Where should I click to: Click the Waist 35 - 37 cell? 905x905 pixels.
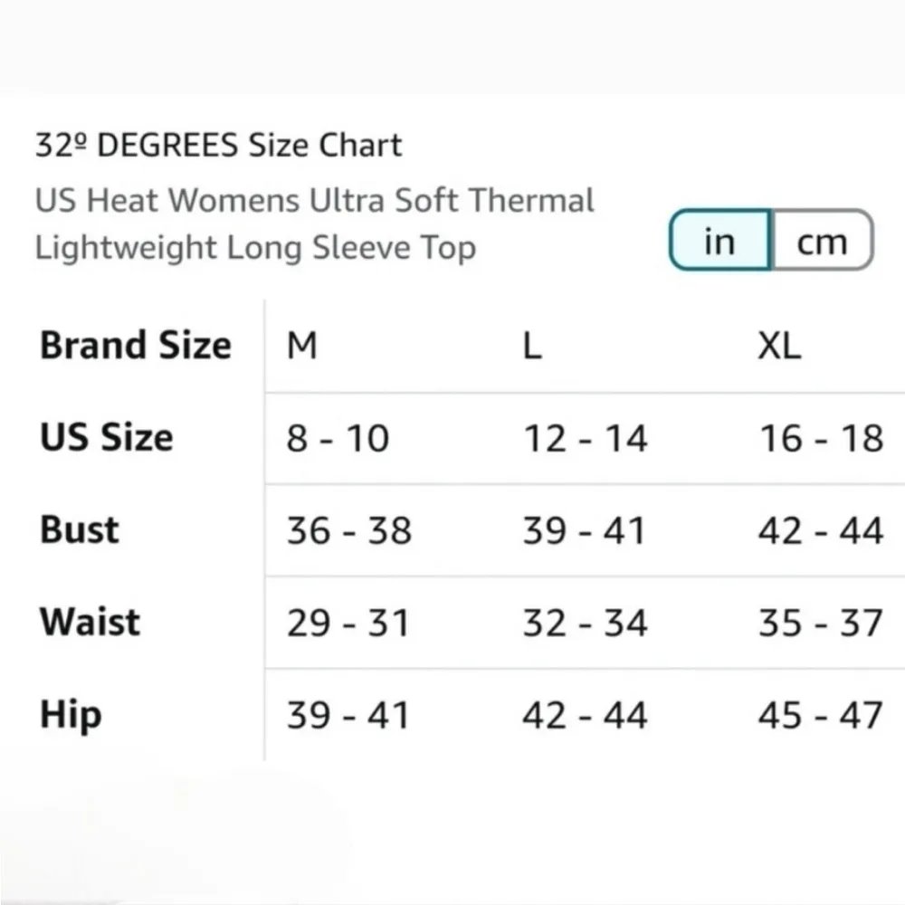point(820,624)
